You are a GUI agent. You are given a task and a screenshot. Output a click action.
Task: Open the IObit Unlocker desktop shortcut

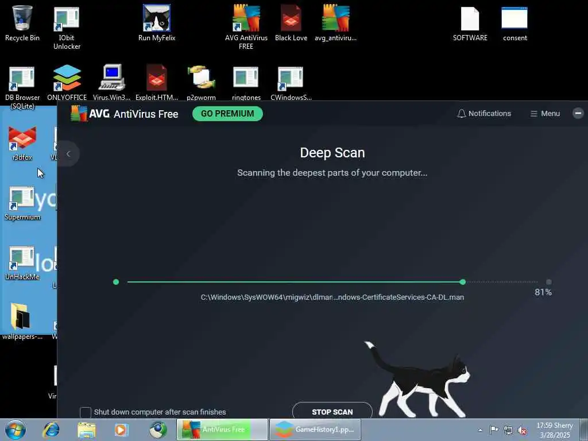click(67, 27)
